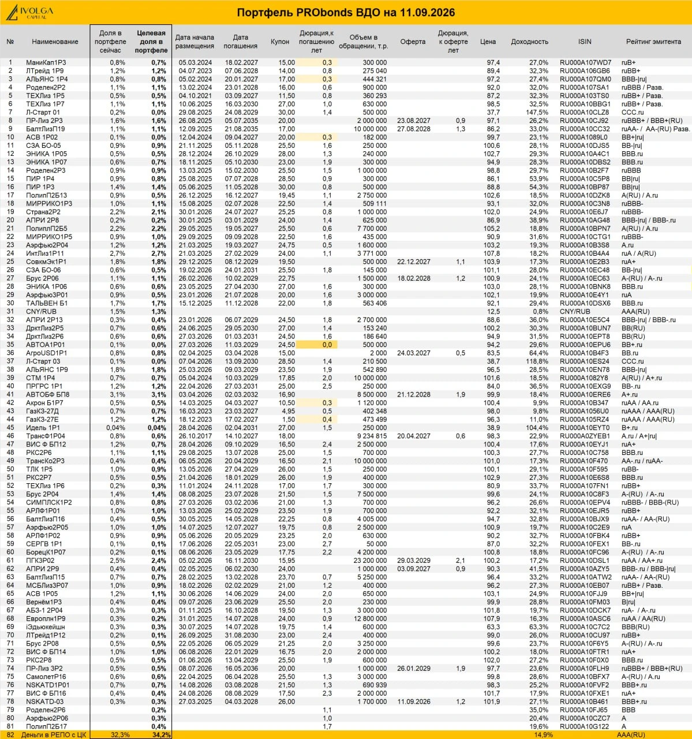The height and width of the screenshot is (739, 692).
Task: Click the 'Доля в портфеле сейчас' header
Action: (110, 42)
